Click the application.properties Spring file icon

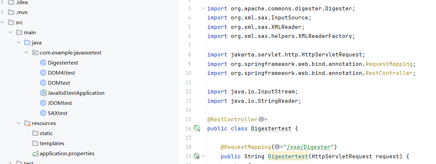[x=35, y=154]
